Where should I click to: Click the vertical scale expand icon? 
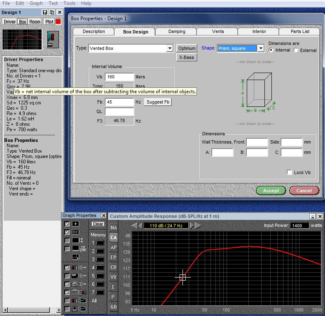coord(77,241)
